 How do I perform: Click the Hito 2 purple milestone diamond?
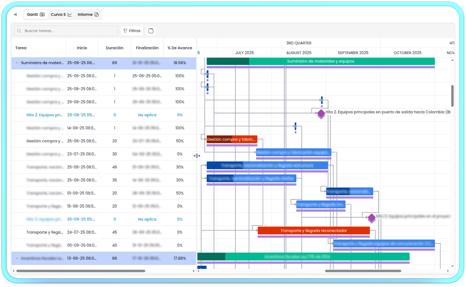point(321,113)
